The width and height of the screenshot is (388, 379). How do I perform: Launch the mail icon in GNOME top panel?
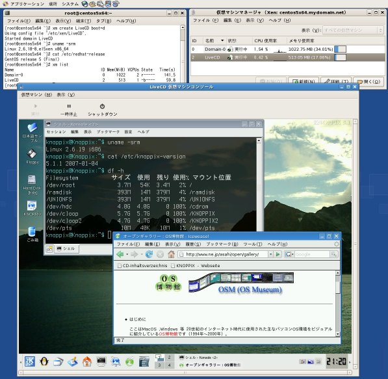click(92, 4)
